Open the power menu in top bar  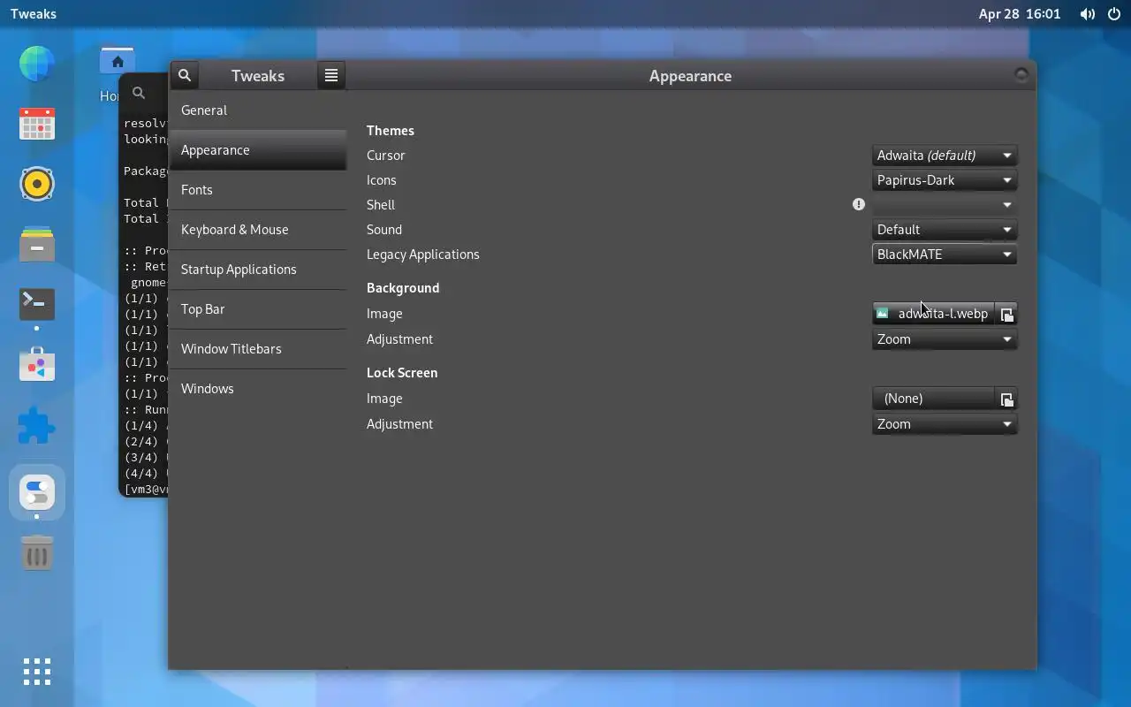coord(1114,14)
